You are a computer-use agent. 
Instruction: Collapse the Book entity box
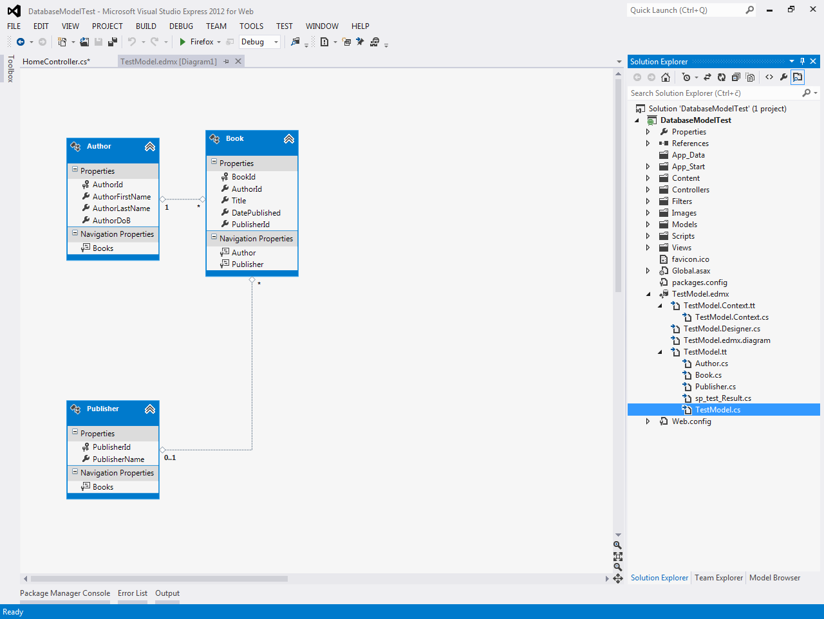pyautogui.click(x=289, y=139)
